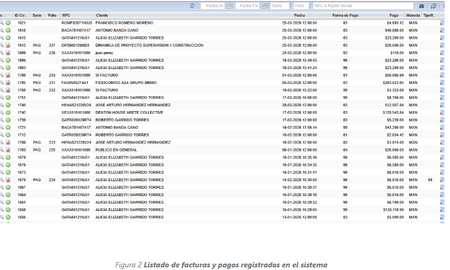This screenshot has height=270, width=450.
Task: Click the cancel document icon for the $203,023.95 payment
Action: (x=442, y=83)
